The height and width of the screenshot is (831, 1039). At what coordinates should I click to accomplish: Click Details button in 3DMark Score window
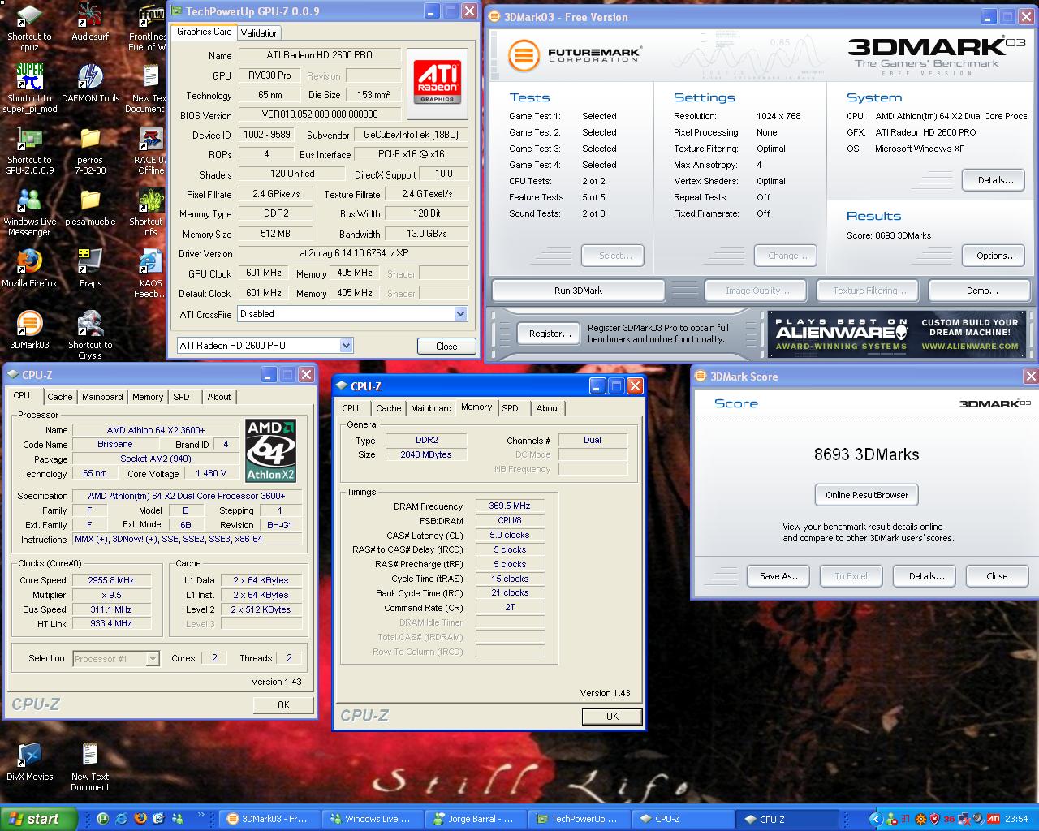926,576
